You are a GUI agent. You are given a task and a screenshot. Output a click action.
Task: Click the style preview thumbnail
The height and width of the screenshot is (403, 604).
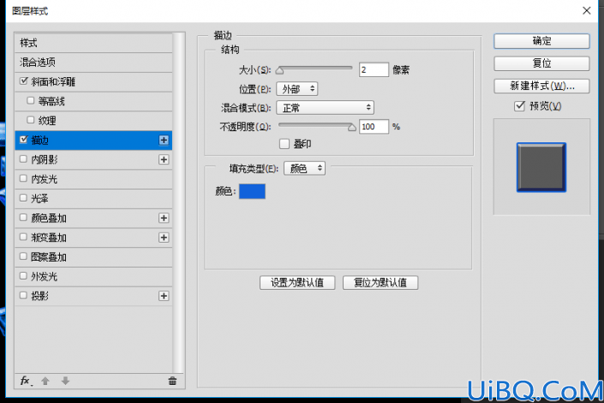pyautogui.click(x=541, y=167)
